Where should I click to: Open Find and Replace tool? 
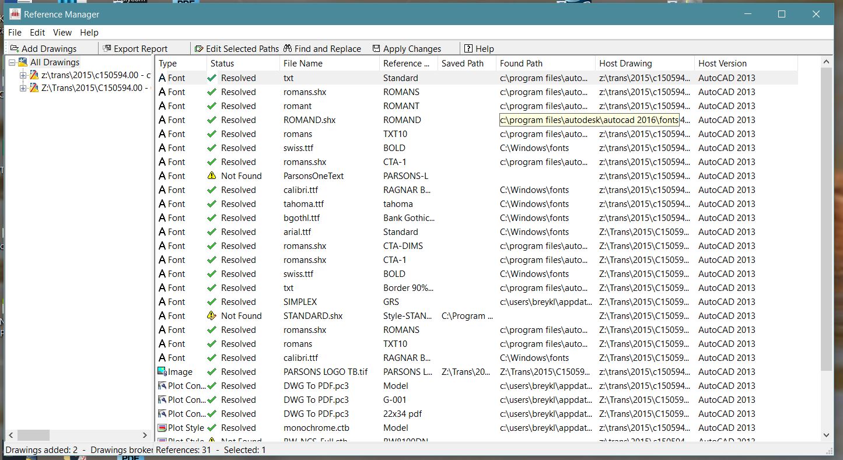pyautogui.click(x=288, y=48)
